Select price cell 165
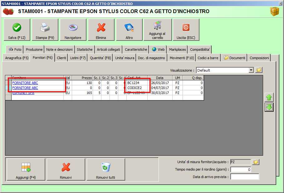 pos(82,93)
